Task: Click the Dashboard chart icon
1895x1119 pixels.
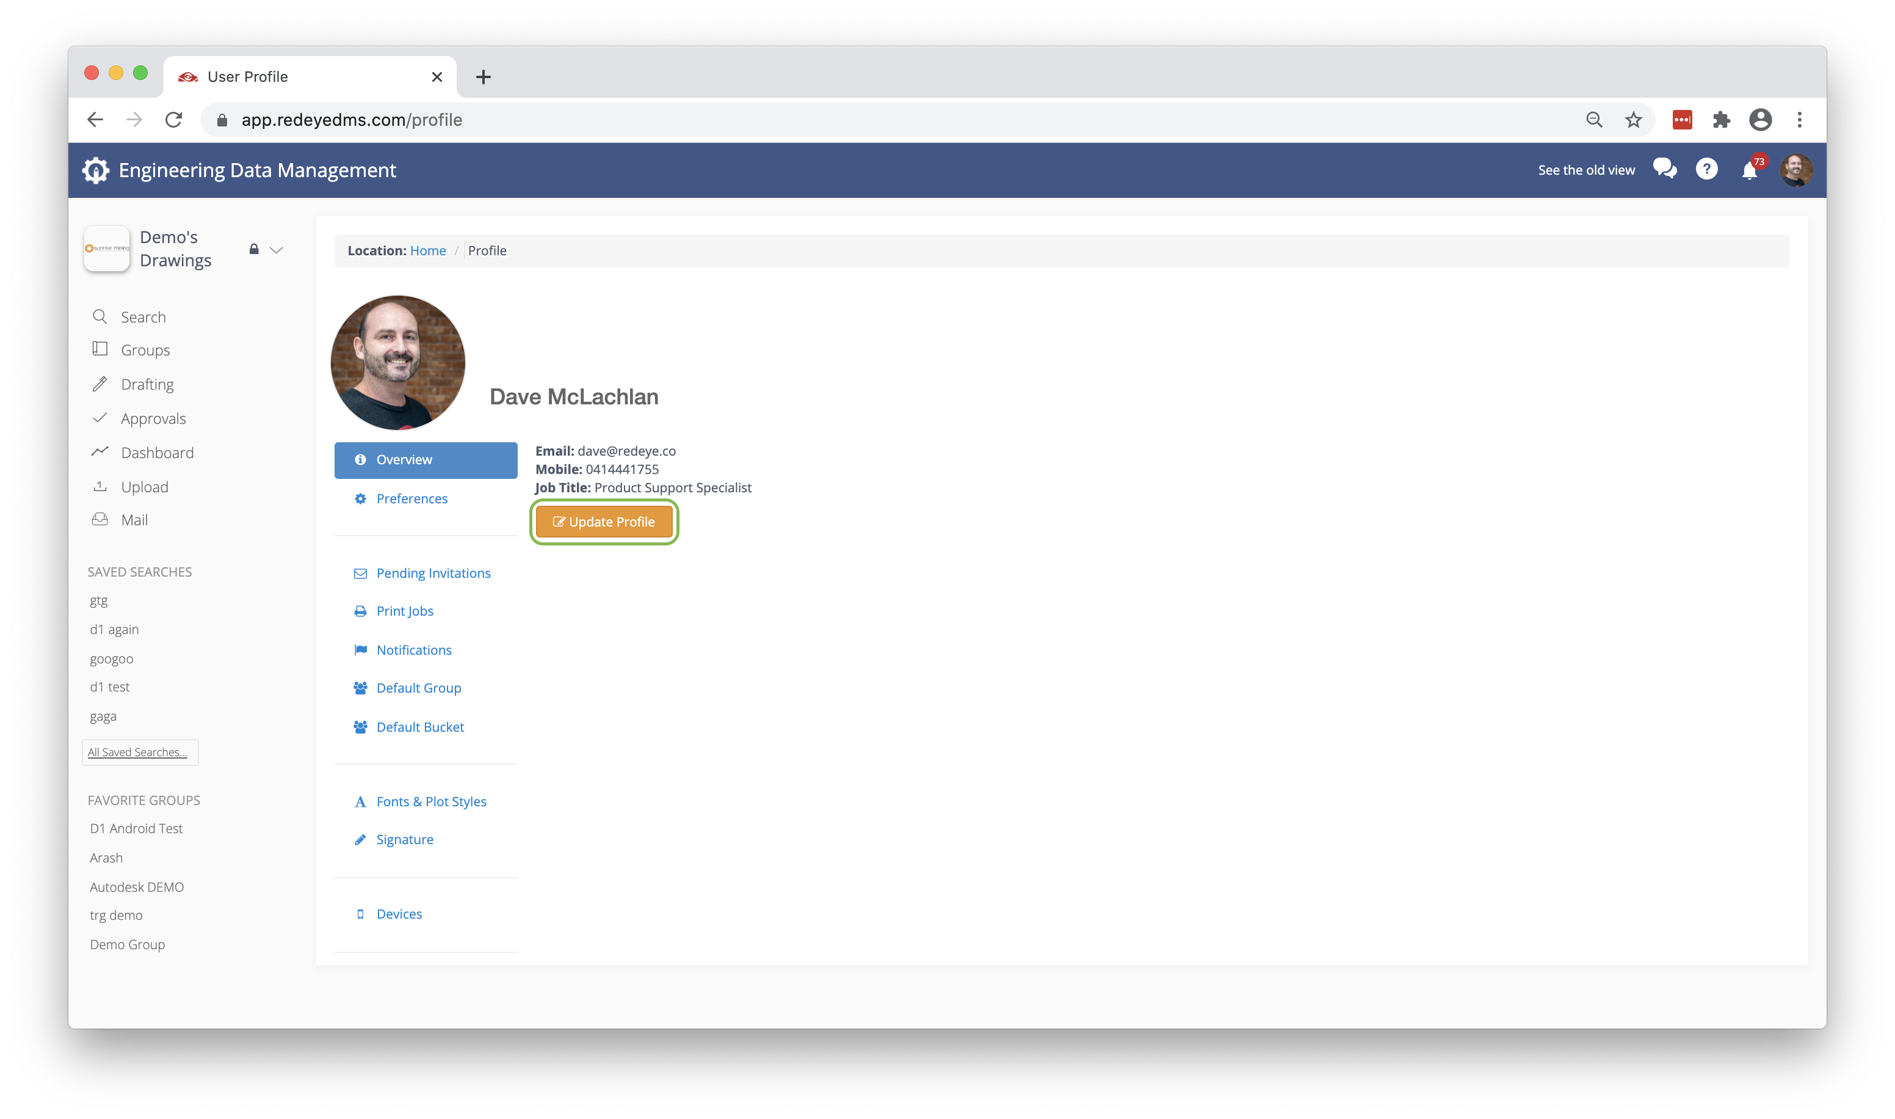Action: point(100,451)
